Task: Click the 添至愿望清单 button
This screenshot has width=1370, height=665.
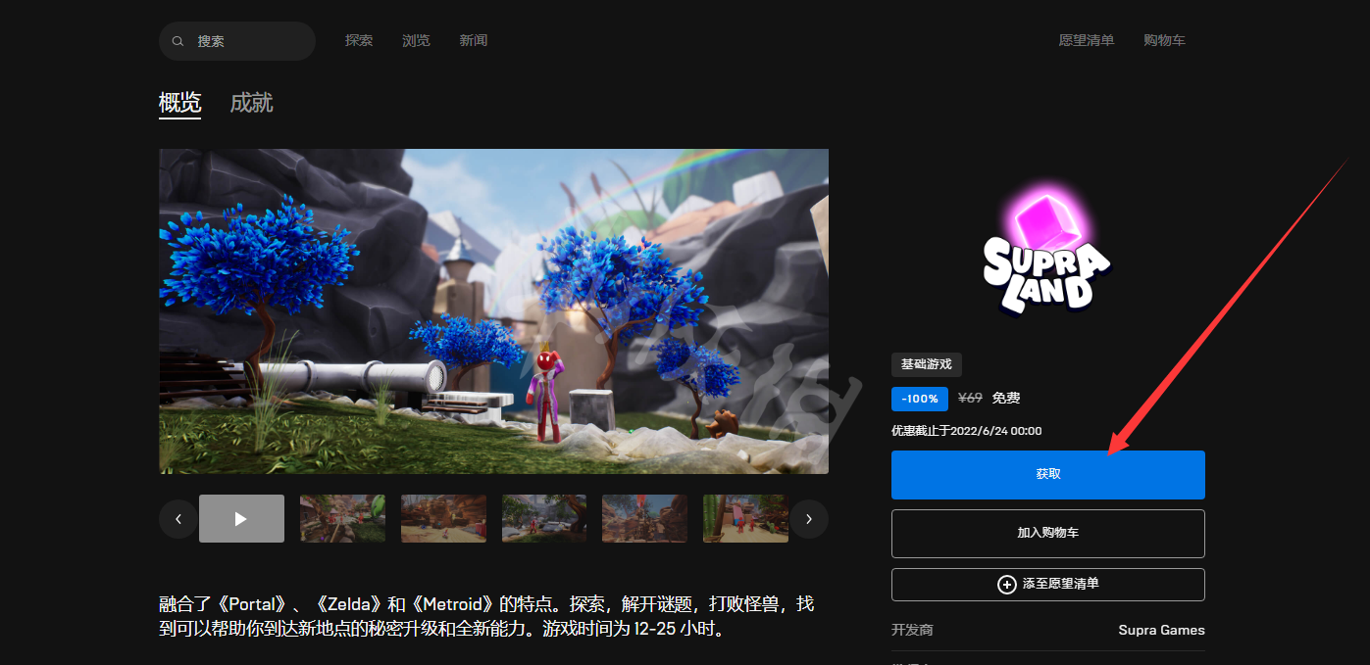Action: point(1047,585)
